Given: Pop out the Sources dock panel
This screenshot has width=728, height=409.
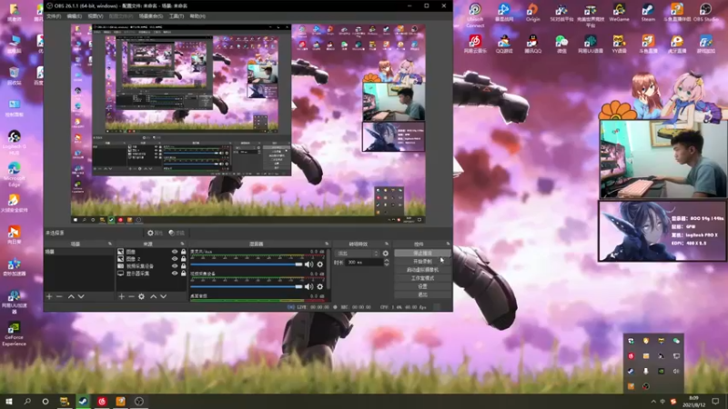Looking at the screenshot, I should 183,244.
